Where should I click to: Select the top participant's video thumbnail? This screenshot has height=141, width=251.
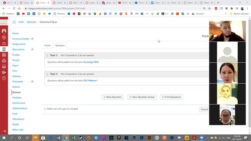(227, 31)
